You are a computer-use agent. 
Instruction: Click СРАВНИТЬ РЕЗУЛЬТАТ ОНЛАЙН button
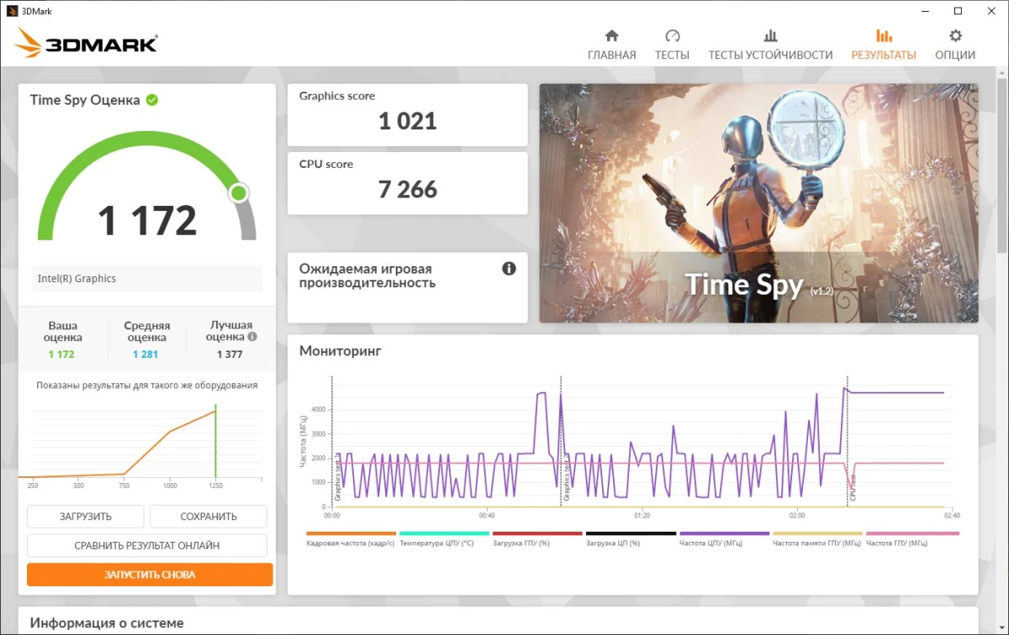147,545
